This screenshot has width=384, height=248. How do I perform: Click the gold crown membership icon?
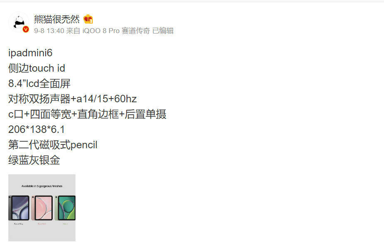point(88,19)
